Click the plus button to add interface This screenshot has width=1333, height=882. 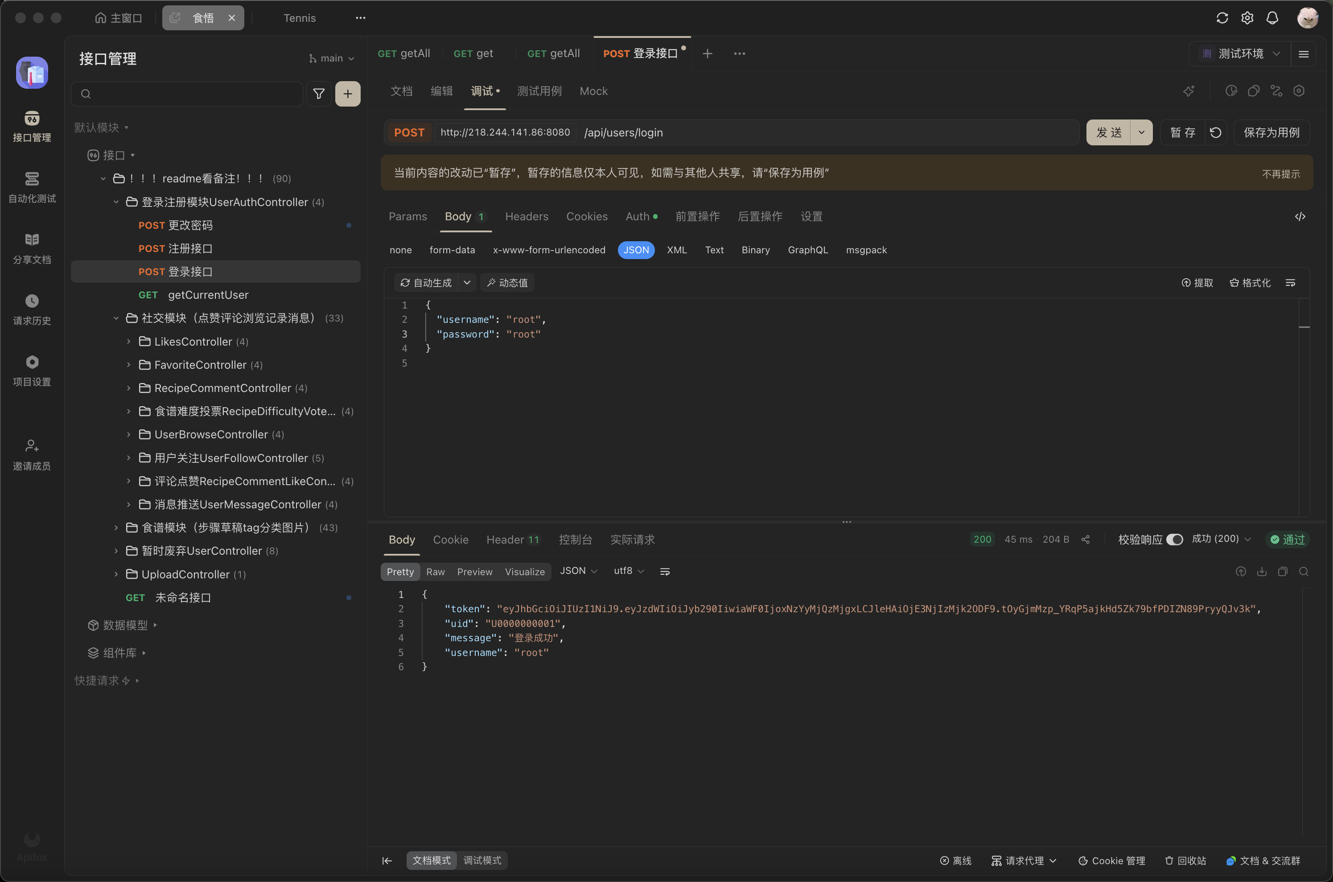(x=348, y=94)
